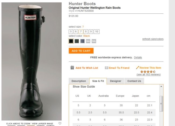The image size is (175, 126).
Task: Click the gift icon beside Add To Wish List
Action: tap(72, 67)
